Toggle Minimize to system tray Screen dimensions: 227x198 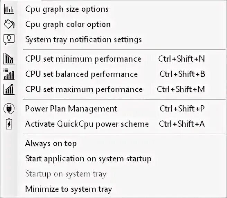click(x=69, y=189)
